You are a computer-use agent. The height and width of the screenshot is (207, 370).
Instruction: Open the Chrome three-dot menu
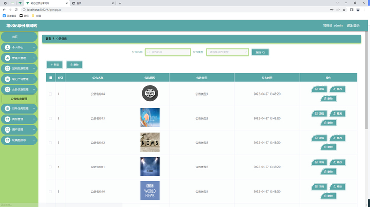pyautogui.click(x=364, y=10)
